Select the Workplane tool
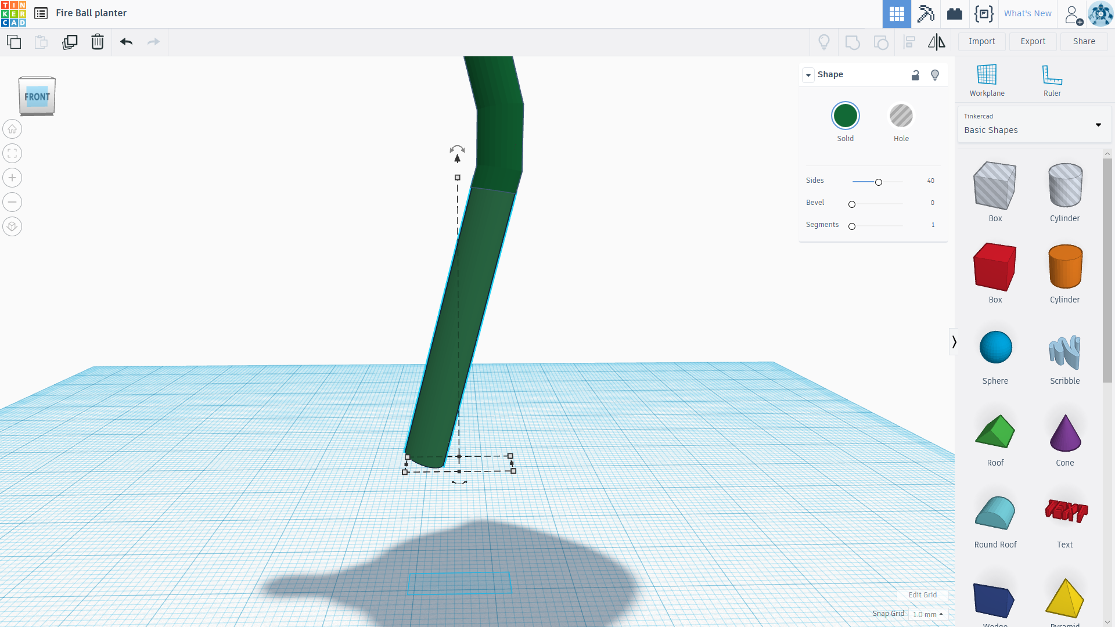 click(x=987, y=80)
